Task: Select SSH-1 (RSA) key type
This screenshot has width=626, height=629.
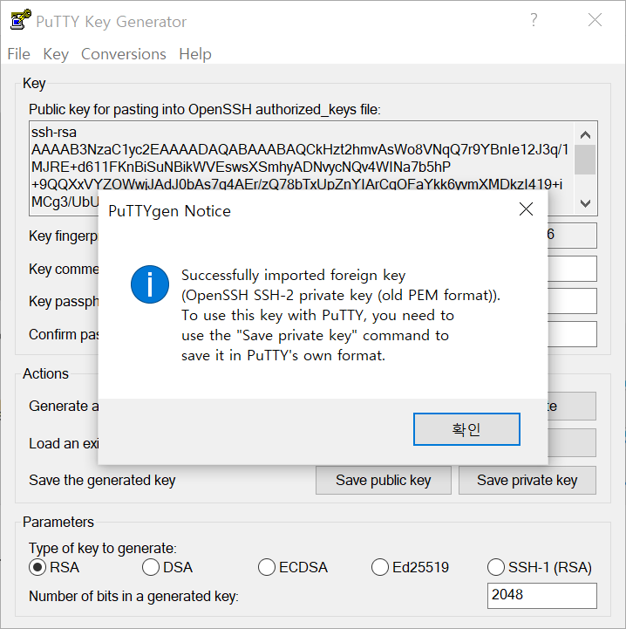Action: [x=540, y=567]
